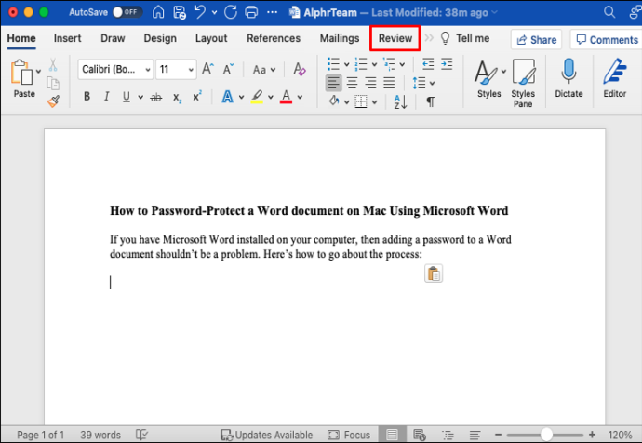
Task: Click the red font color button
Action: tap(287, 97)
